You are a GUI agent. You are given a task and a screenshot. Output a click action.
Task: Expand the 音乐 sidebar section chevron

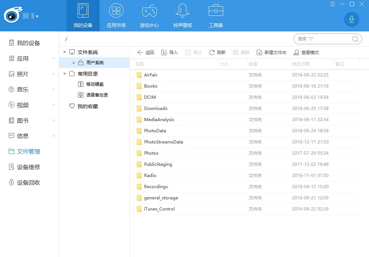pyautogui.click(x=53, y=89)
